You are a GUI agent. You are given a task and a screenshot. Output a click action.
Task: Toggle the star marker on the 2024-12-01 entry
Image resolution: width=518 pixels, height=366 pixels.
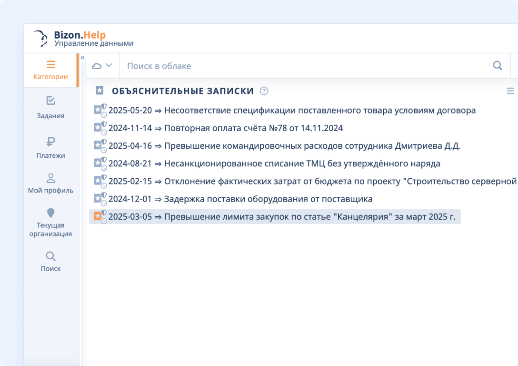point(98,199)
